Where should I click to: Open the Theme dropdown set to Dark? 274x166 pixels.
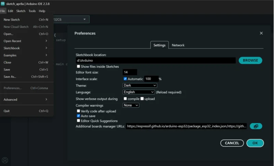pyautogui.click(x=140, y=85)
